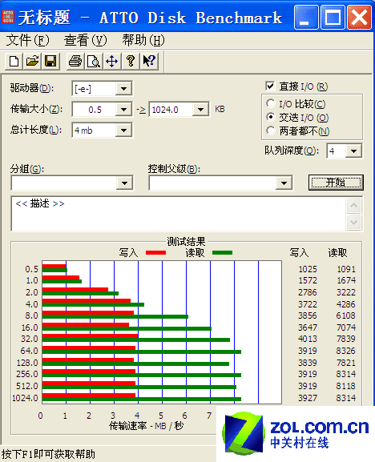Click the four-arrow move icon

(x=111, y=62)
